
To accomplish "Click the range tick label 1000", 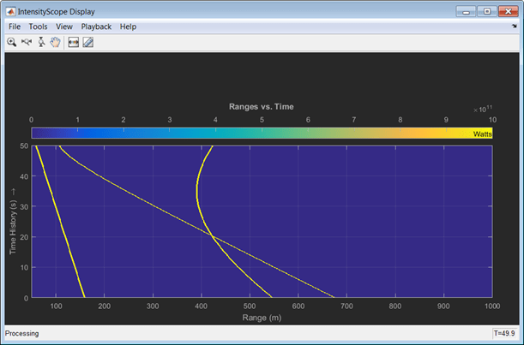I will pos(492,306).
